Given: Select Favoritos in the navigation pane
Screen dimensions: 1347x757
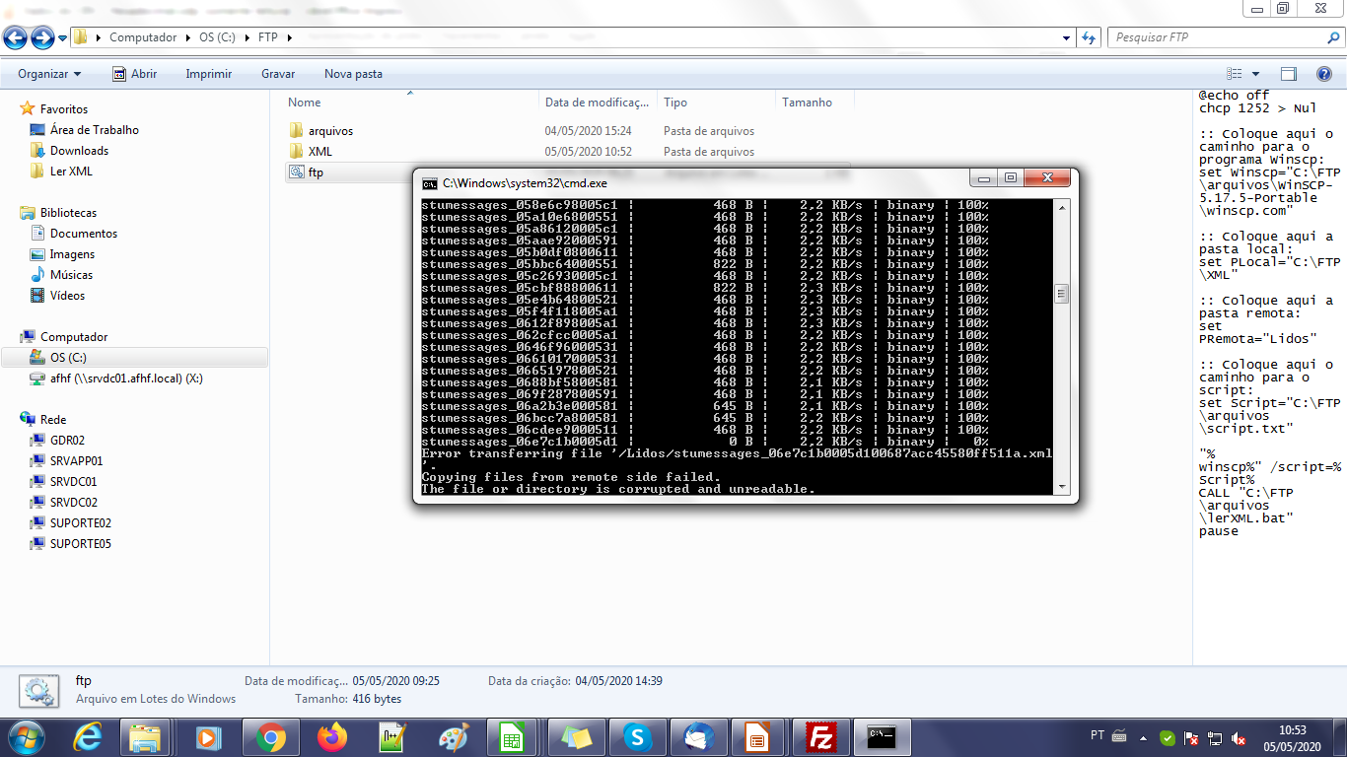Looking at the screenshot, I should click(x=63, y=109).
